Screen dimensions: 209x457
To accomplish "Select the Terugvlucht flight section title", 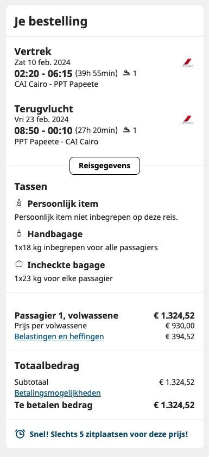I will point(44,109).
